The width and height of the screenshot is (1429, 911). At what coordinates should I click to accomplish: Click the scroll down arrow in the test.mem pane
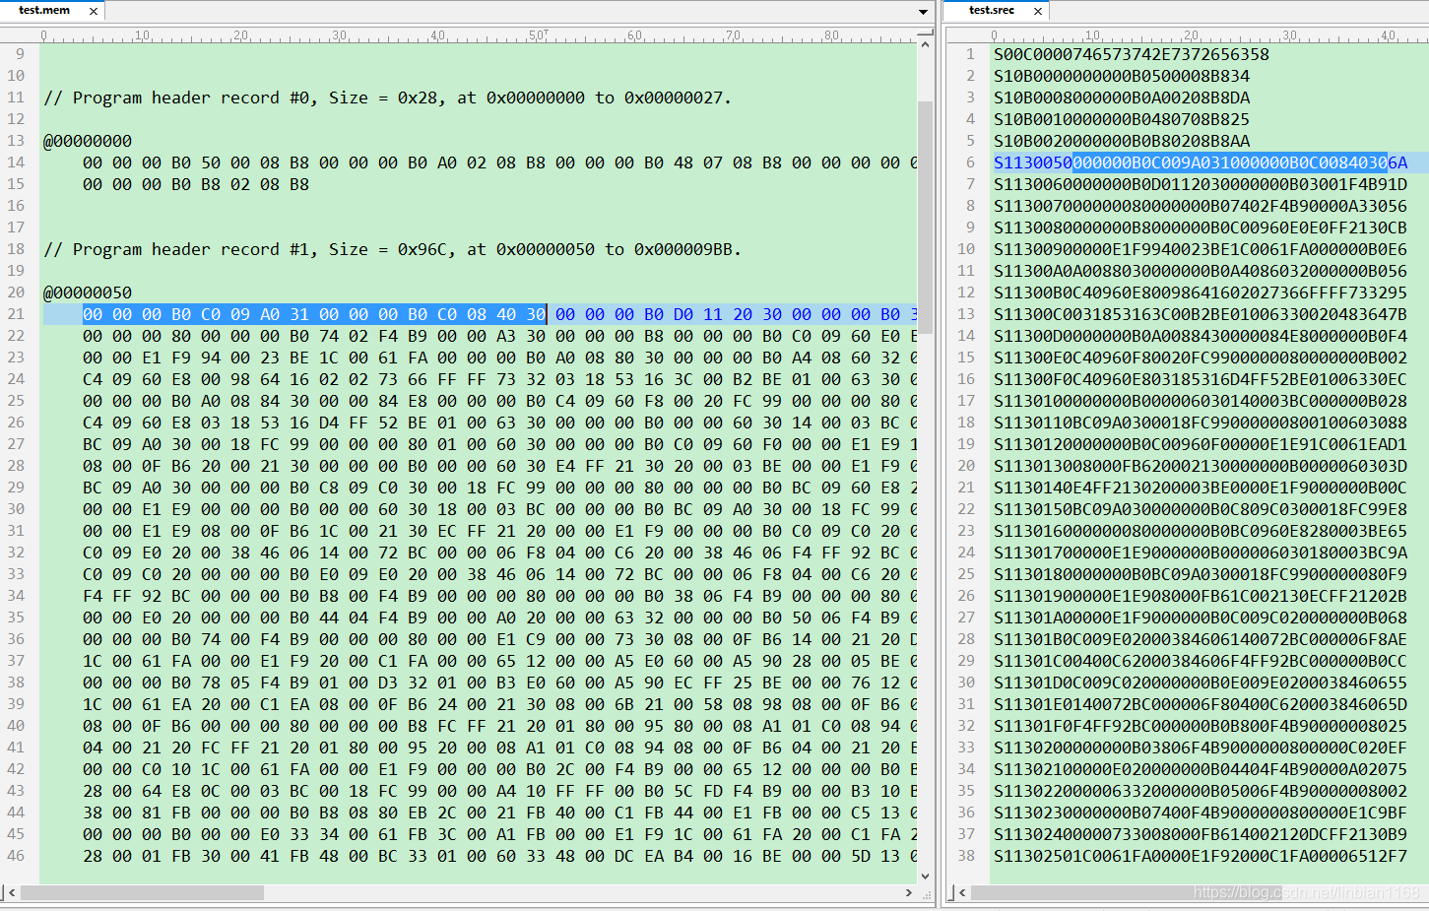click(x=925, y=876)
